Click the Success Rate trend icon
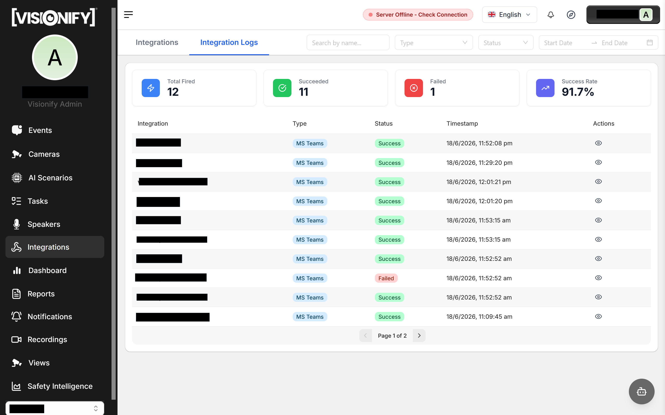Image resolution: width=665 pixels, height=415 pixels. point(545,88)
